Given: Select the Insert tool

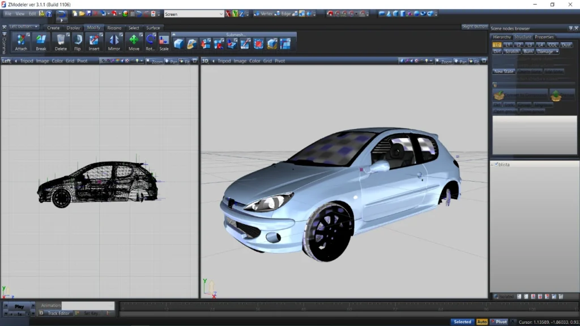Looking at the screenshot, I should pos(94,41).
